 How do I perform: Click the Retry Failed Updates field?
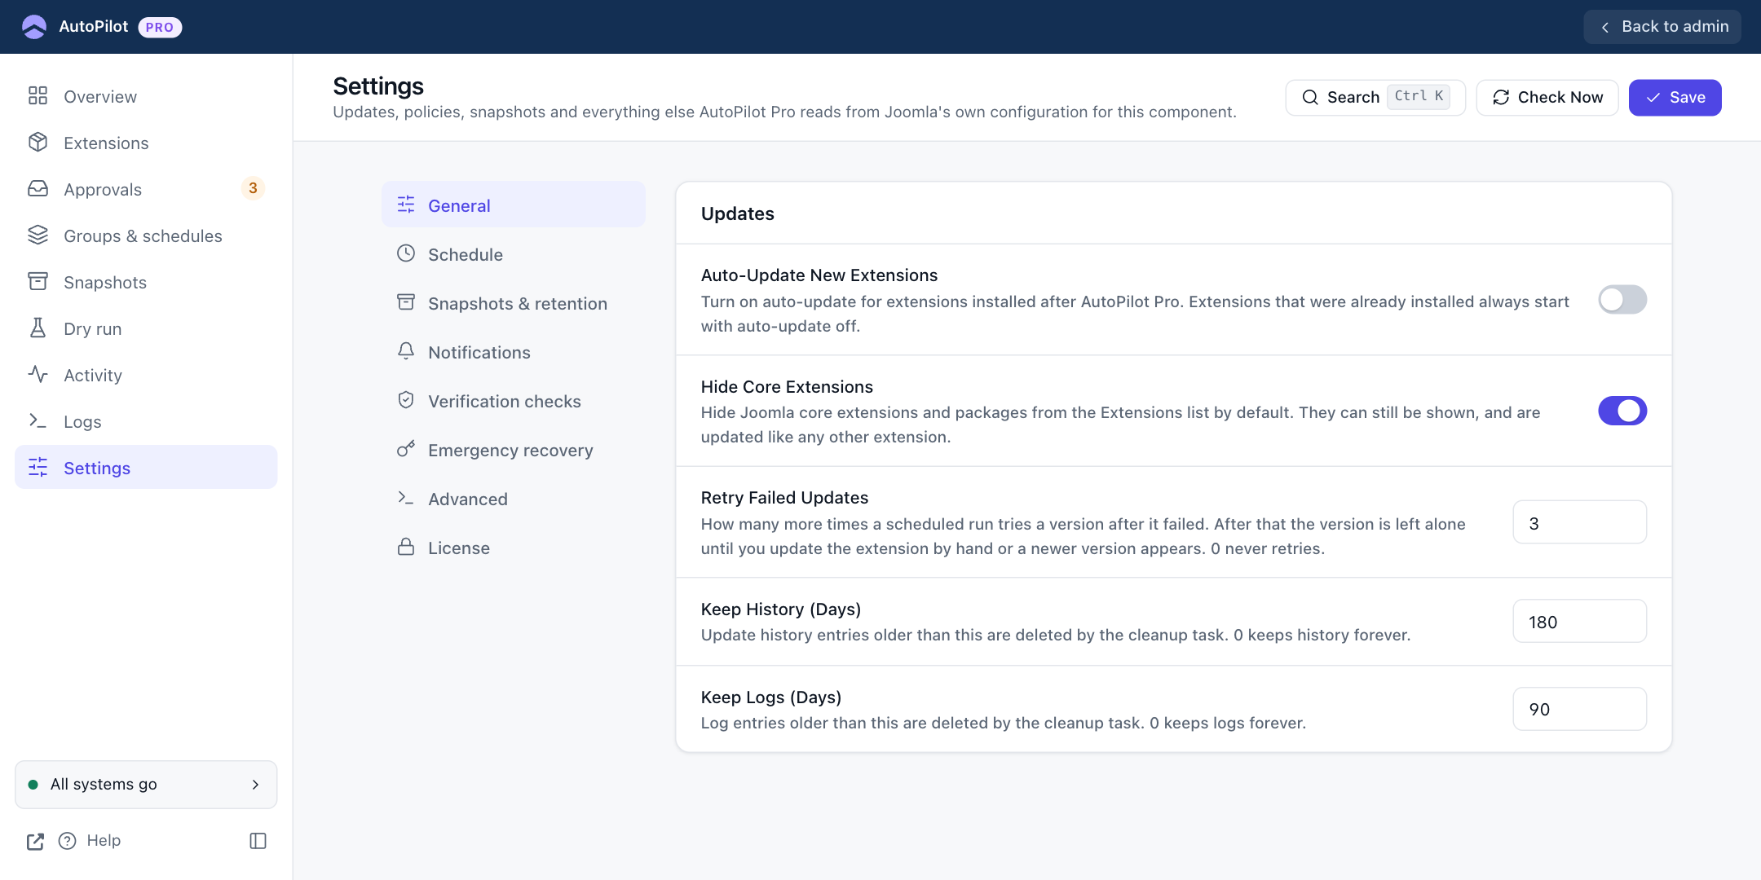[1580, 522]
